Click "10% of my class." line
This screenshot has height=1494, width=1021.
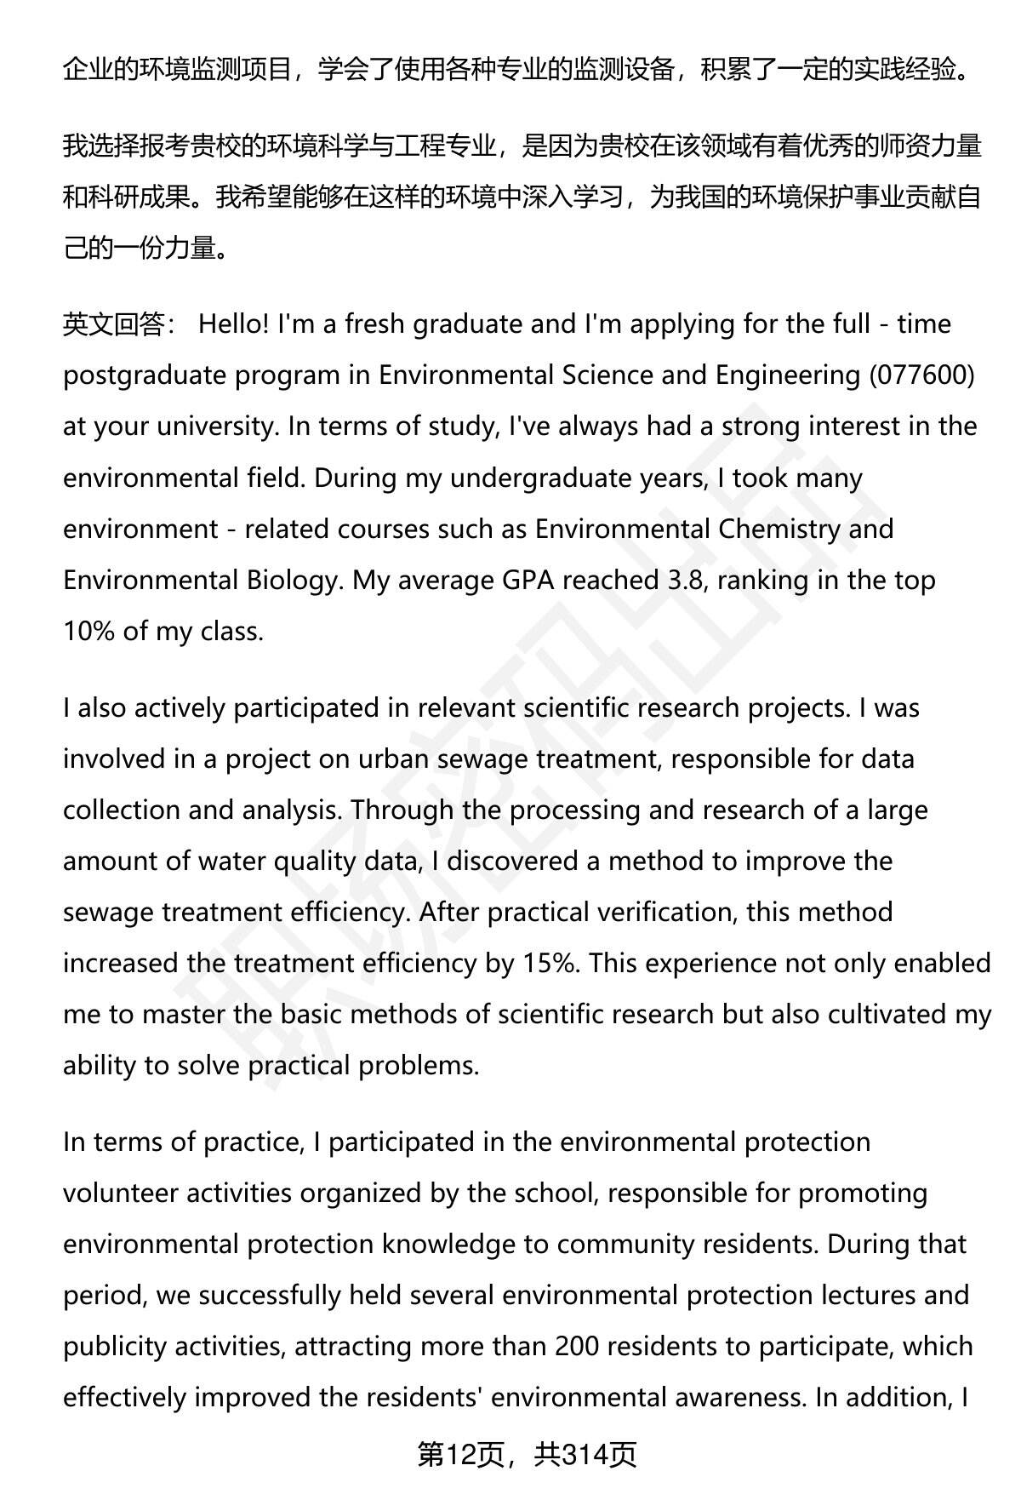(163, 632)
